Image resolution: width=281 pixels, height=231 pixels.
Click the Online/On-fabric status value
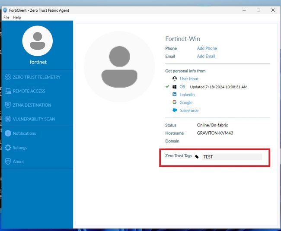point(212,125)
